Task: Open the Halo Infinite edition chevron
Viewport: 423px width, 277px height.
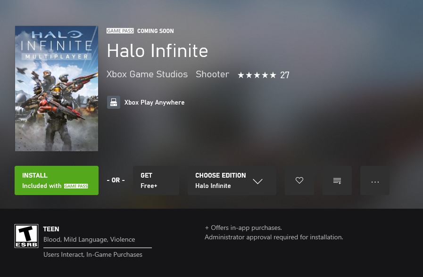Action: [257, 181]
